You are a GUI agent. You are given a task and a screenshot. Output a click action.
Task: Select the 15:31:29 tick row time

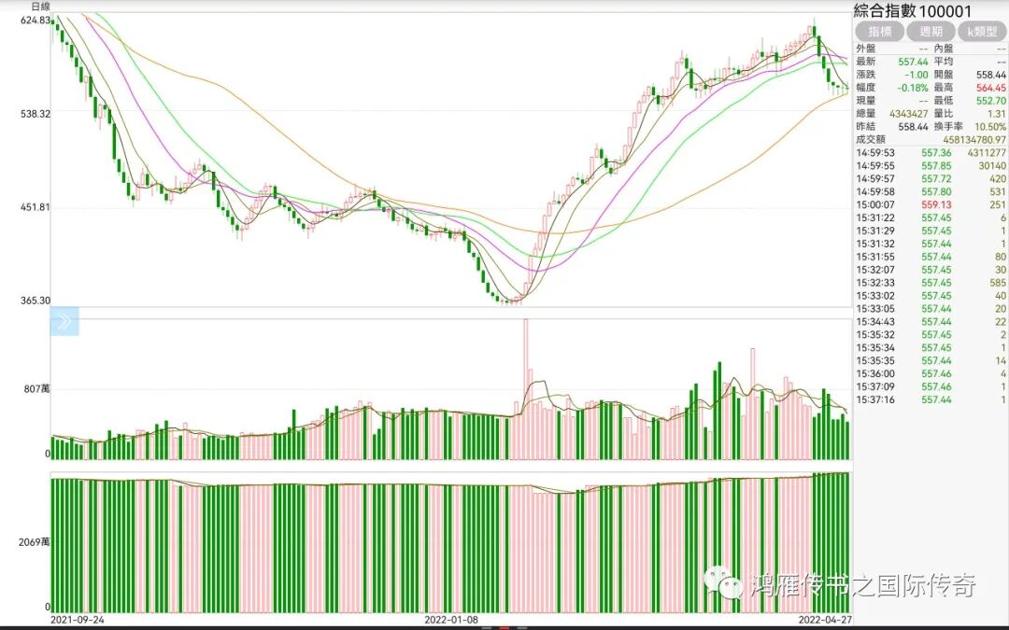pyautogui.click(x=875, y=231)
